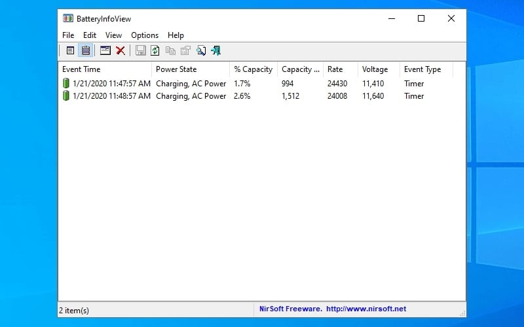Click rate value 24430
The height and width of the screenshot is (327, 524).
pos(337,84)
